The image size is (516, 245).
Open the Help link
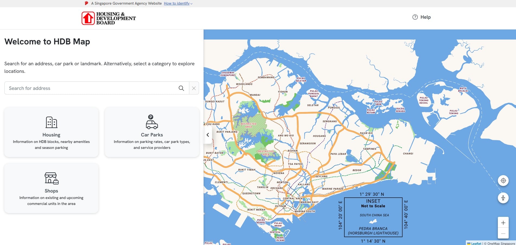[421, 17]
